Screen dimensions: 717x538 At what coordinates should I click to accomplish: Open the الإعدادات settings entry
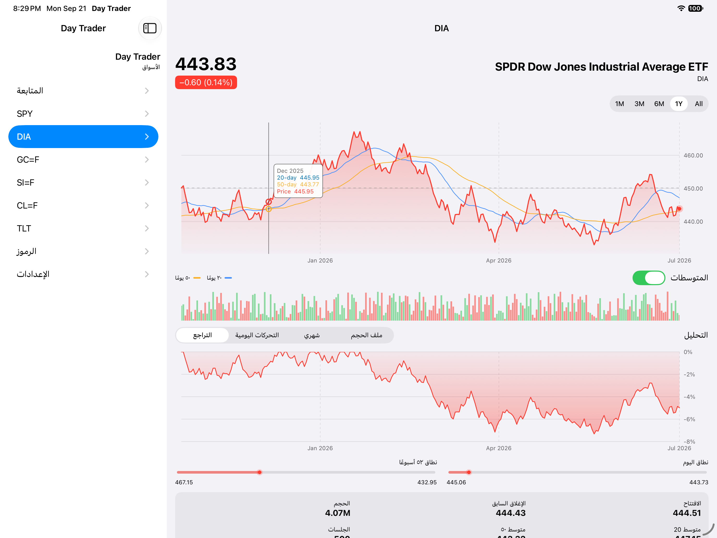click(83, 274)
